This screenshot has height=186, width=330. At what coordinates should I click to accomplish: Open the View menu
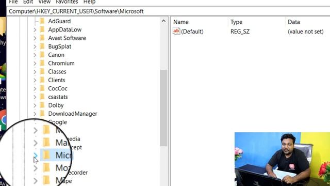click(44, 2)
